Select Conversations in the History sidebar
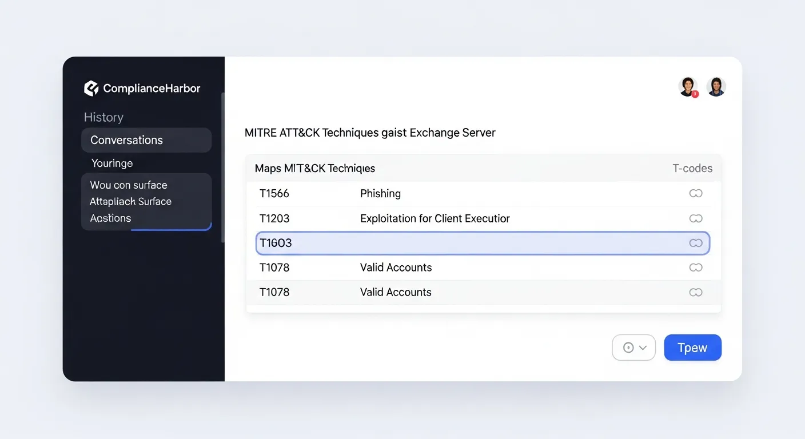805x439 pixels. (x=126, y=140)
